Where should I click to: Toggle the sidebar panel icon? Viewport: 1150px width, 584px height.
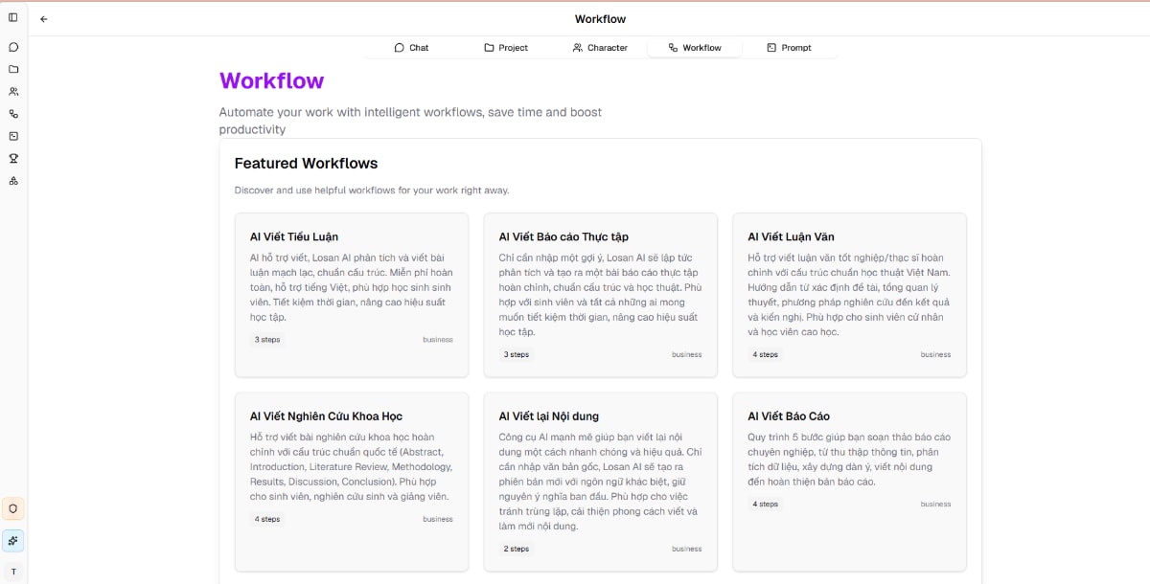(13, 17)
